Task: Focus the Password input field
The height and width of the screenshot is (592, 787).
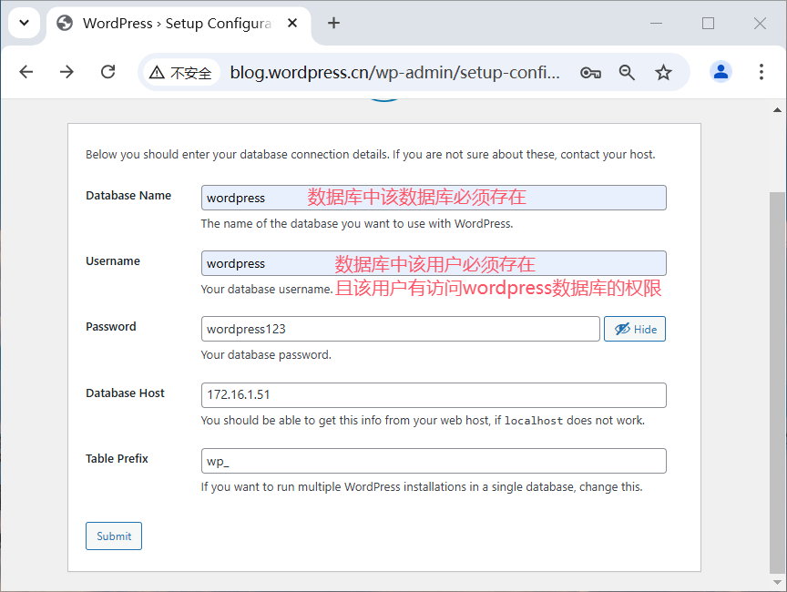Action: (x=401, y=329)
